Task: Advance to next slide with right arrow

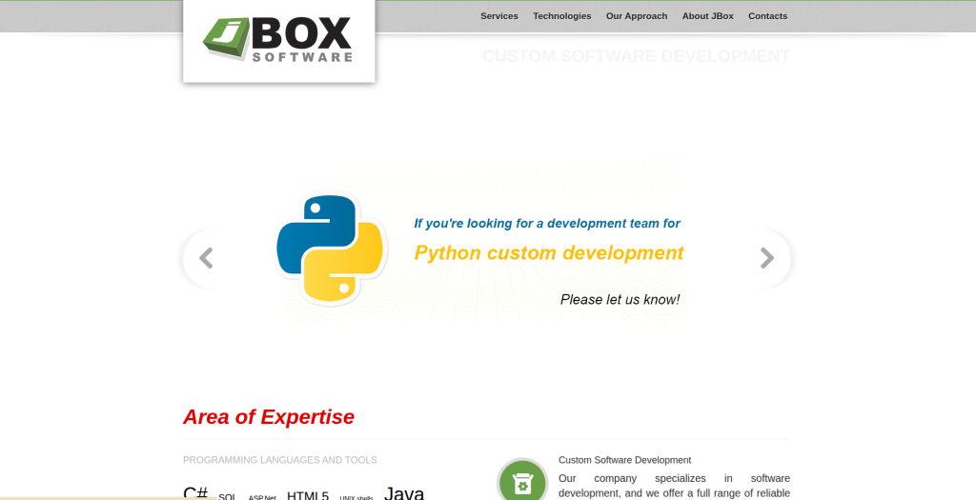Action: tap(767, 258)
